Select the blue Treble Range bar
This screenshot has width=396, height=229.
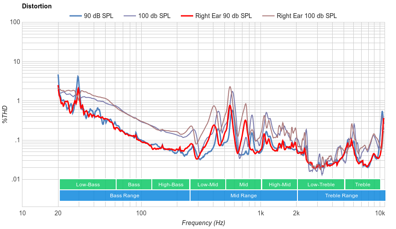point(341,196)
